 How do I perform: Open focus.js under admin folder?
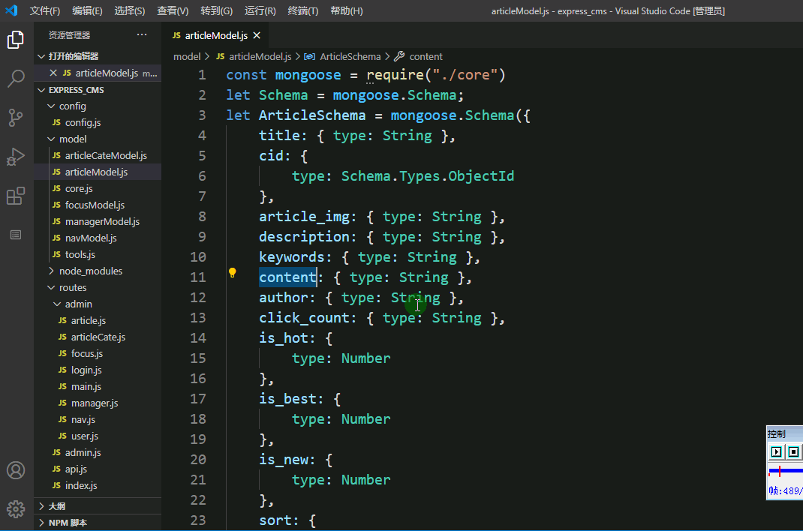click(x=98, y=353)
